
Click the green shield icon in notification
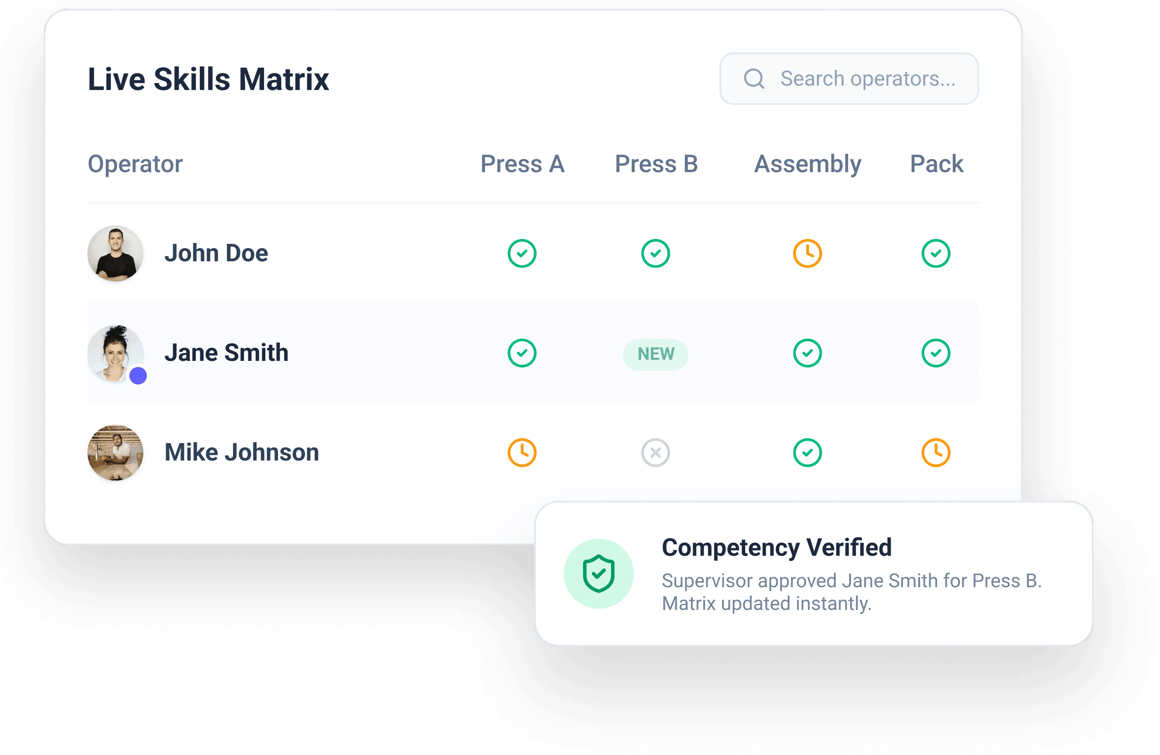598,573
